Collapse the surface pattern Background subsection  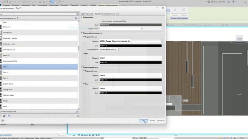[84, 54]
